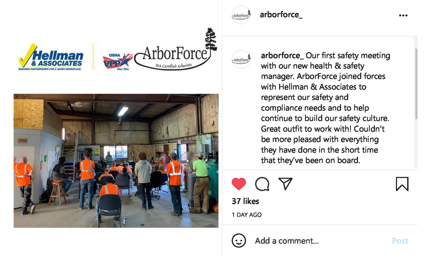Open arborforce_ profile from the header username
Viewport: 435px width, 258px height.
tap(281, 14)
